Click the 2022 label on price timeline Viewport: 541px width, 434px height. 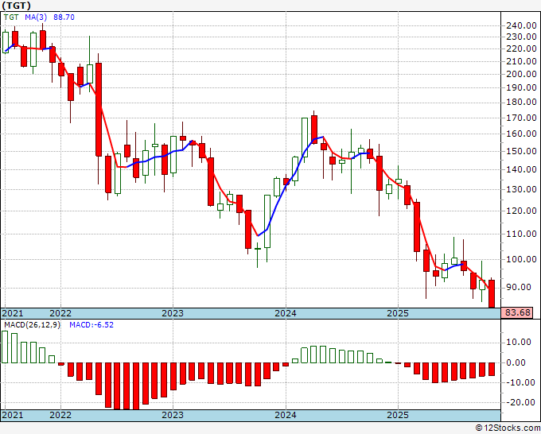click(x=60, y=313)
